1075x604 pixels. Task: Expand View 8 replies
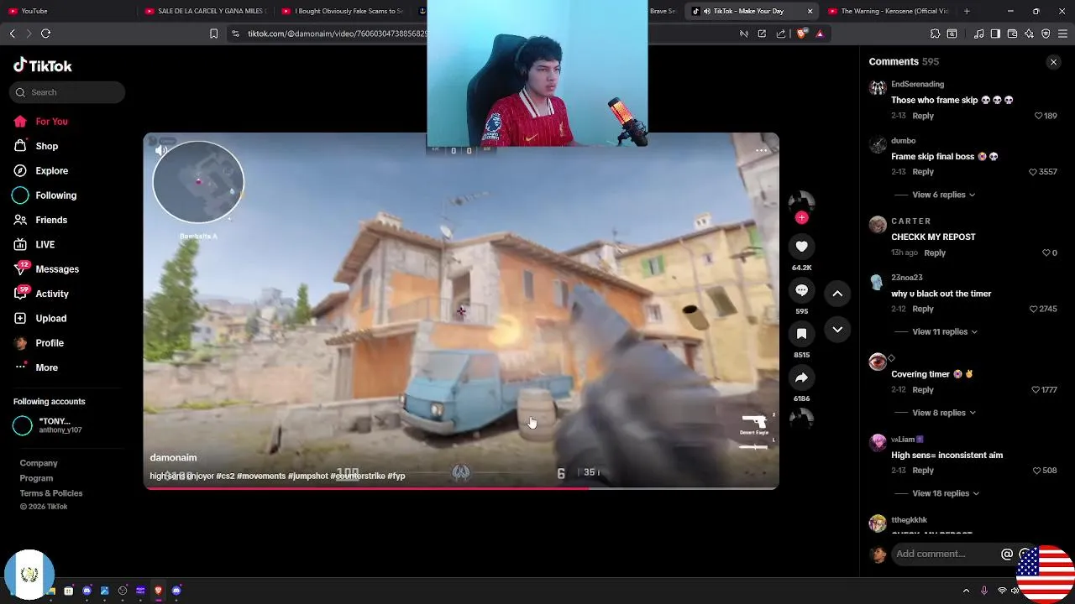[x=944, y=413]
